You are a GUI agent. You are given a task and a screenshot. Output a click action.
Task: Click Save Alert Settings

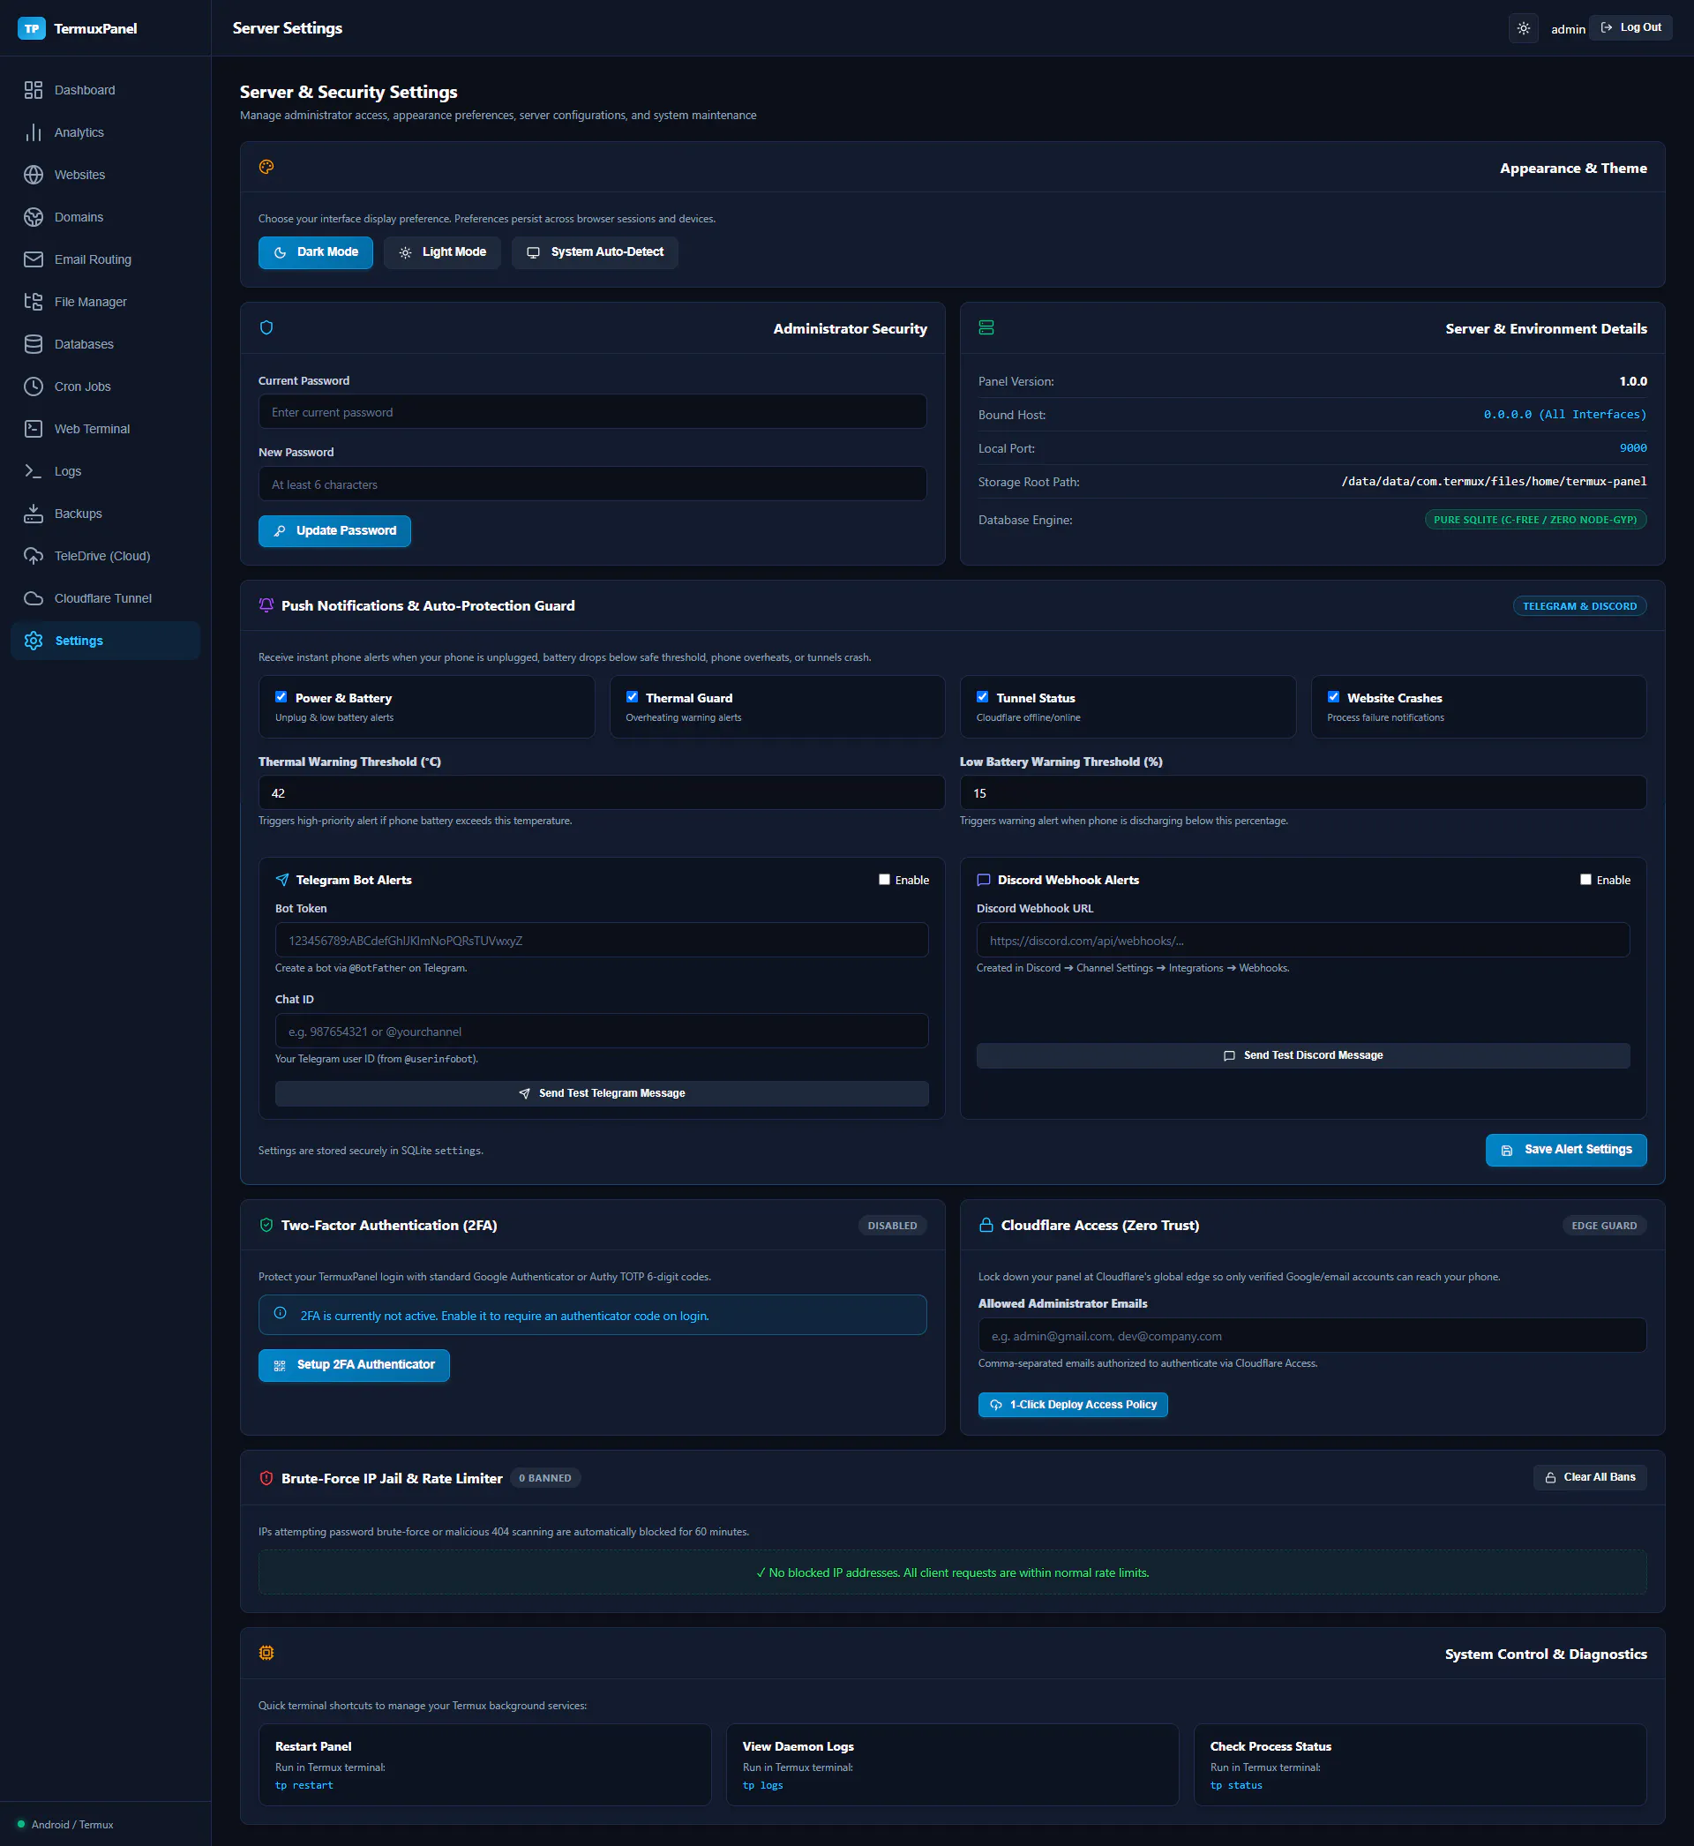pos(1566,1150)
